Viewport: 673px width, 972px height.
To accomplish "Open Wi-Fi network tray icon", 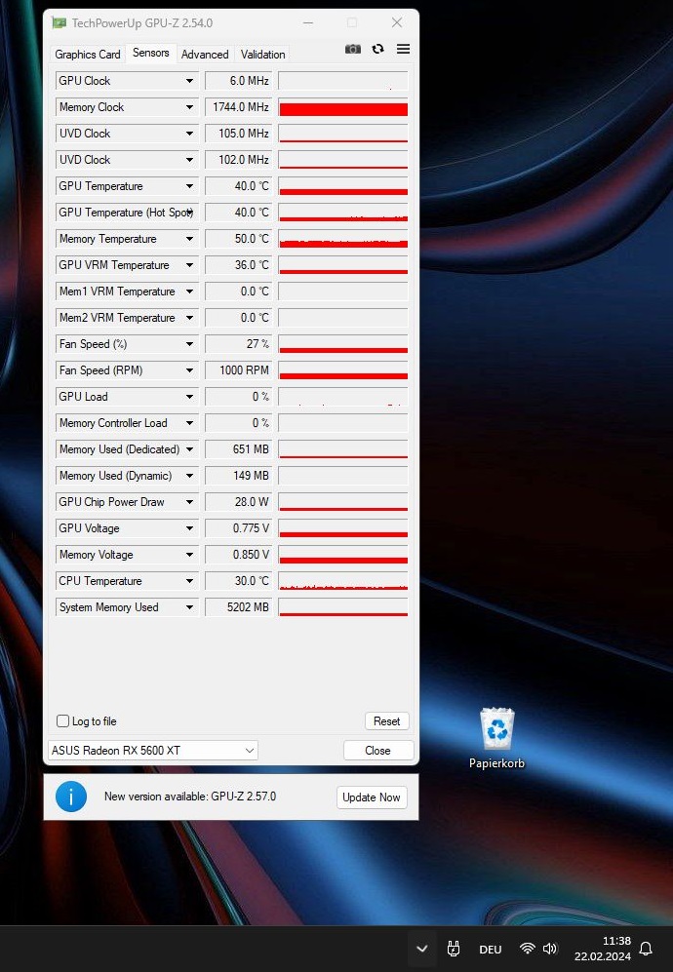I will point(528,949).
